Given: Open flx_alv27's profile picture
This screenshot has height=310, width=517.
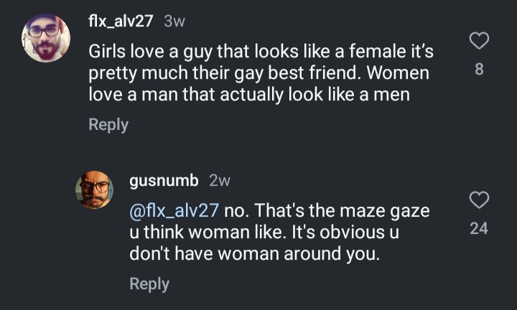Looking at the screenshot, I should click(47, 37).
